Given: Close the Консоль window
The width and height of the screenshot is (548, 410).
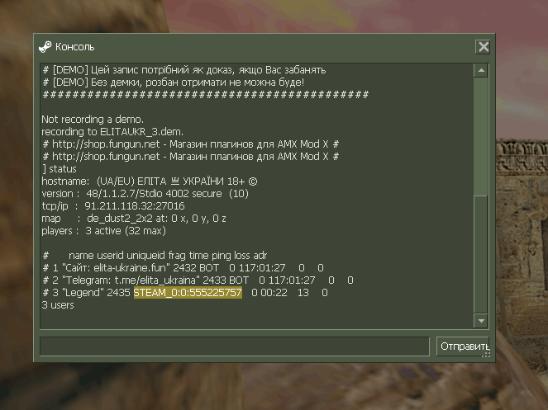Looking at the screenshot, I should (x=484, y=47).
